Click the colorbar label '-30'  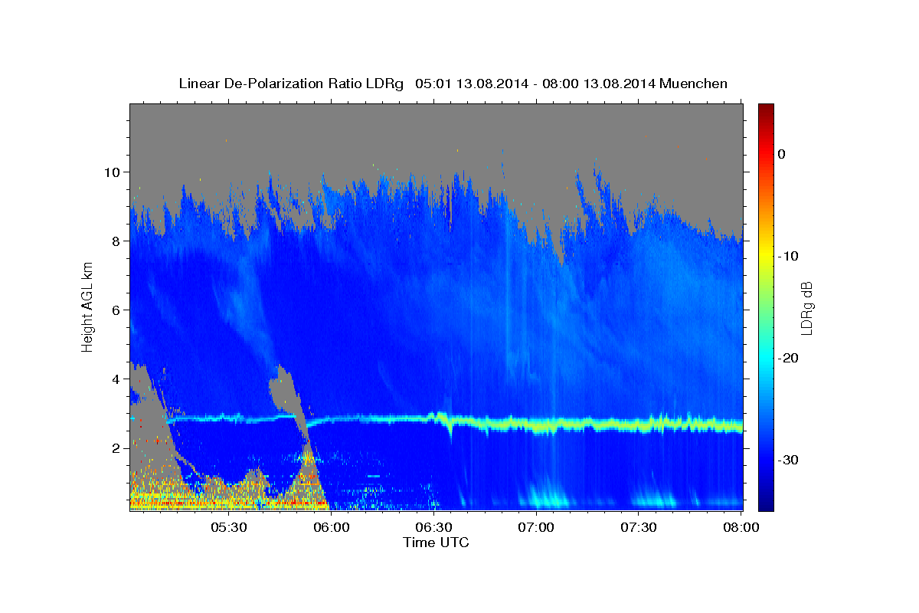pos(790,460)
